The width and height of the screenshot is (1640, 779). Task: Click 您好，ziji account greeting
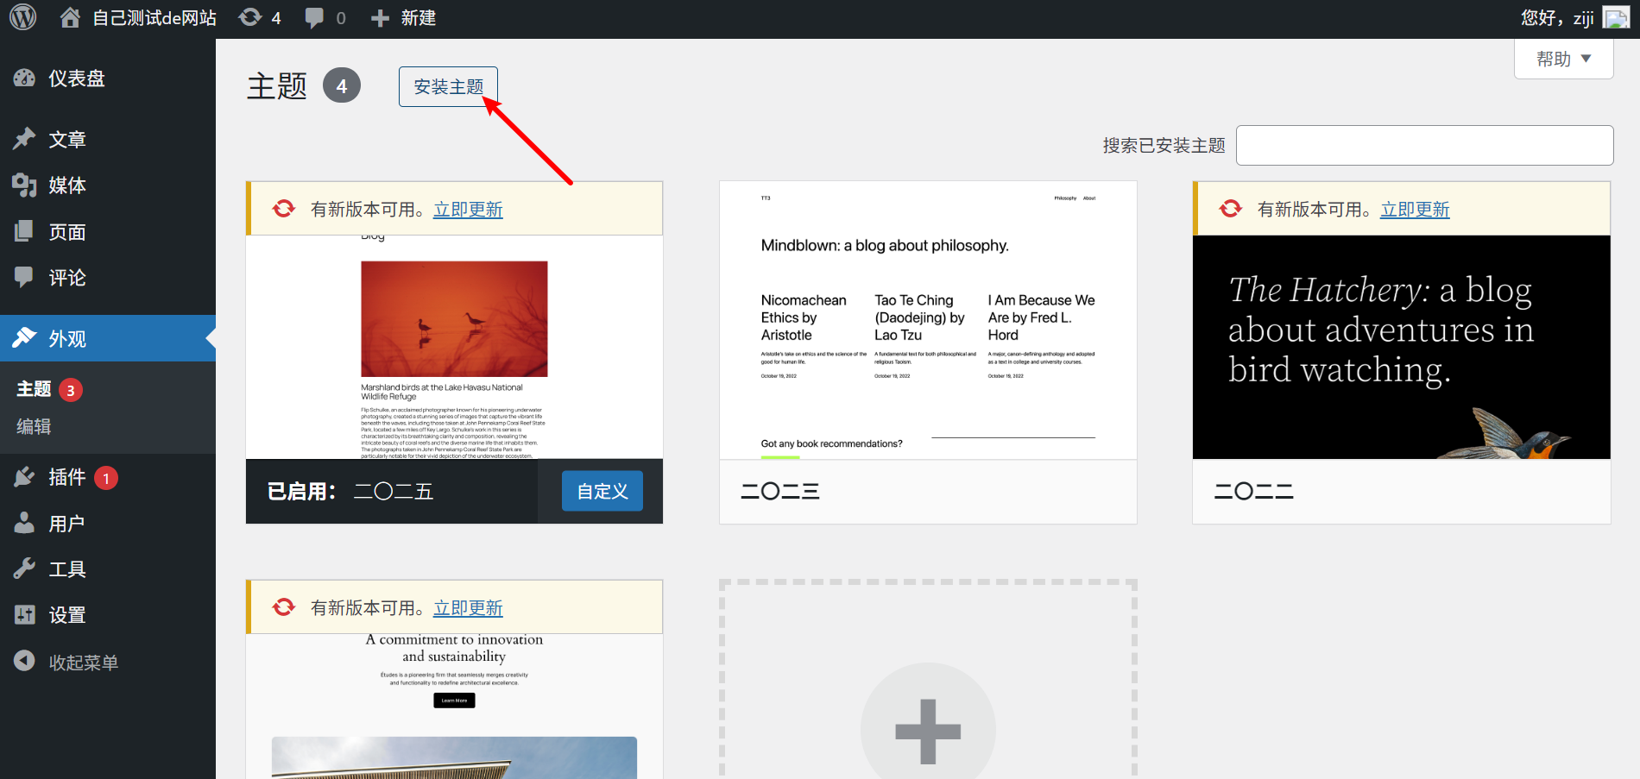pos(1557,18)
